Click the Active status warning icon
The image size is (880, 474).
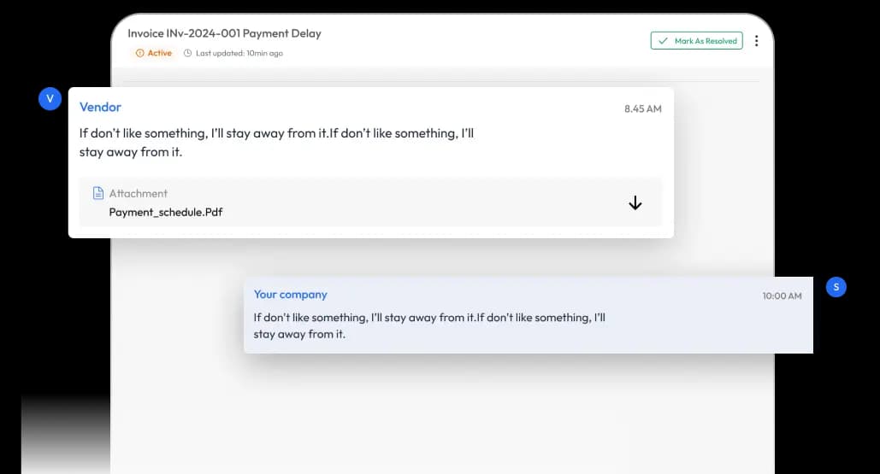tap(139, 53)
